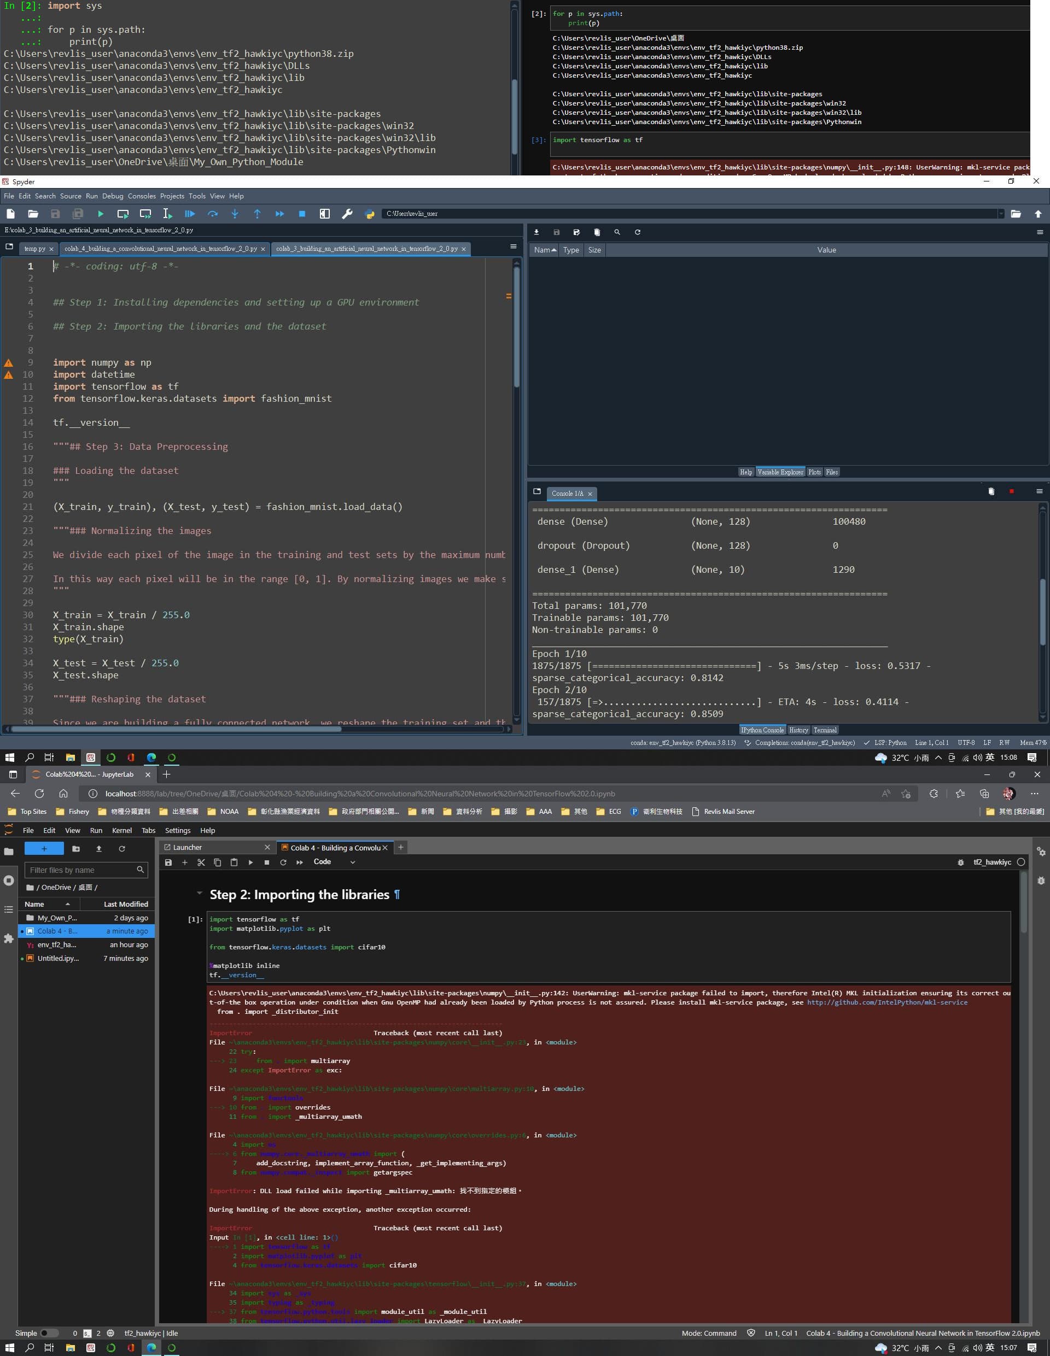Click Spyder's Run current cell icon
Image resolution: width=1050 pixels, height=1356 pixels.
tap(122, 214)
